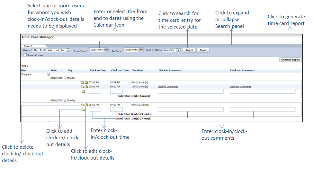Click the 01/12/2015 date text

57,78
